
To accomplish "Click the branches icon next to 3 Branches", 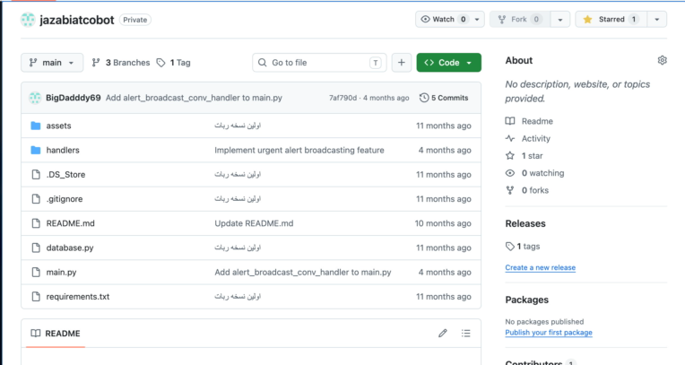I will (x=96, y=63).
